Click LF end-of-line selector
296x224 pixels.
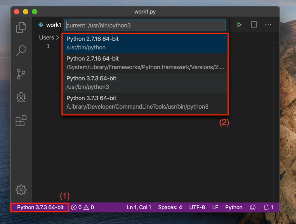tap(215, 207)
